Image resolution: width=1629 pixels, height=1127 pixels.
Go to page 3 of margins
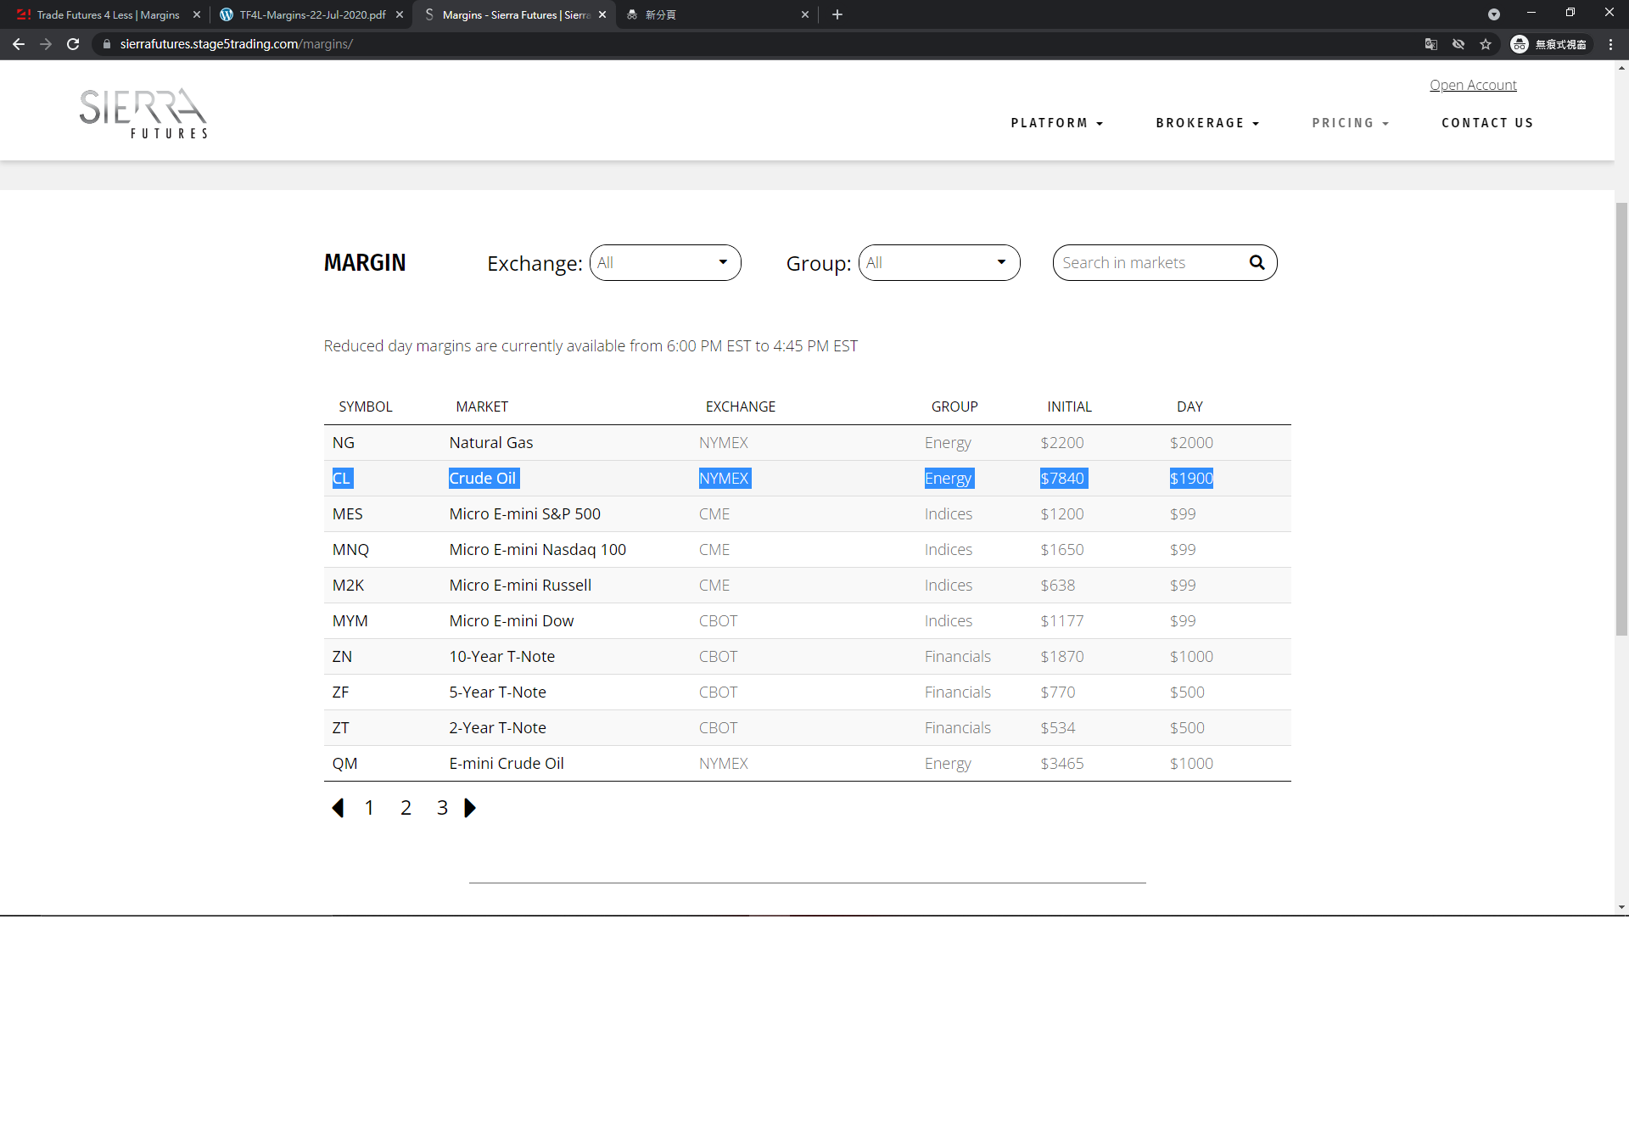click(x=442, y=808)
